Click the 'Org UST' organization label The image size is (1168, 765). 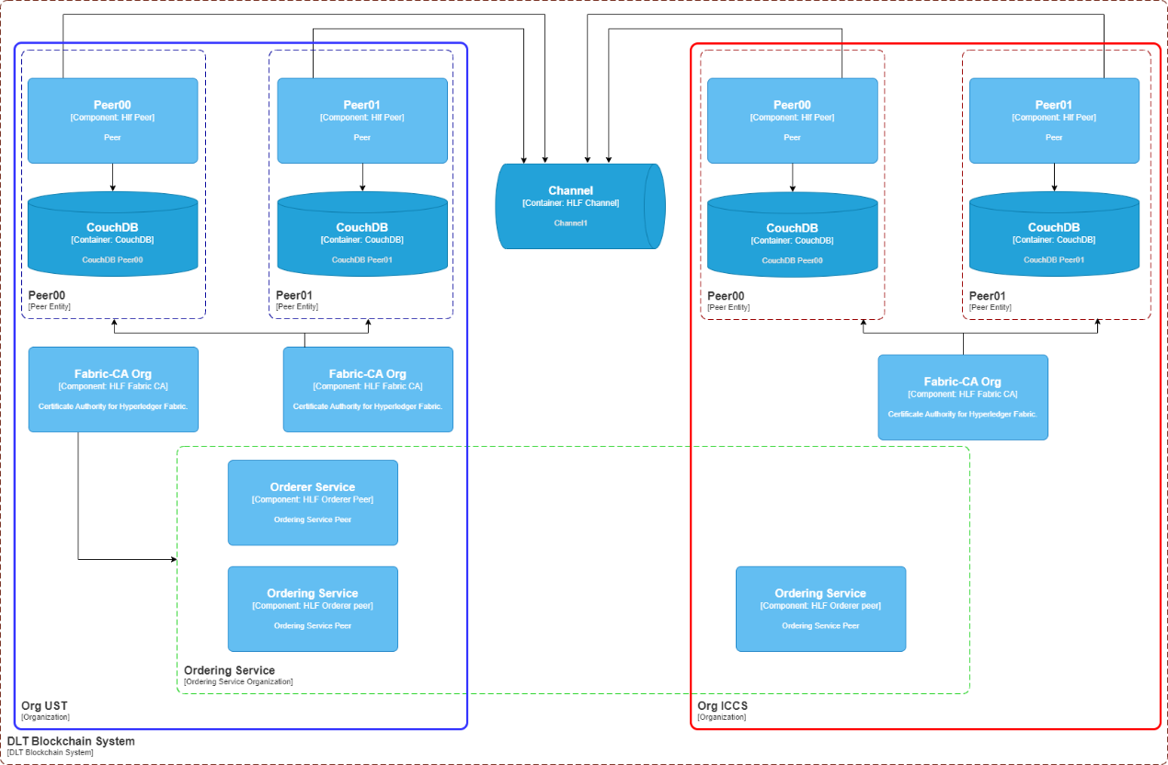(44, 706)
